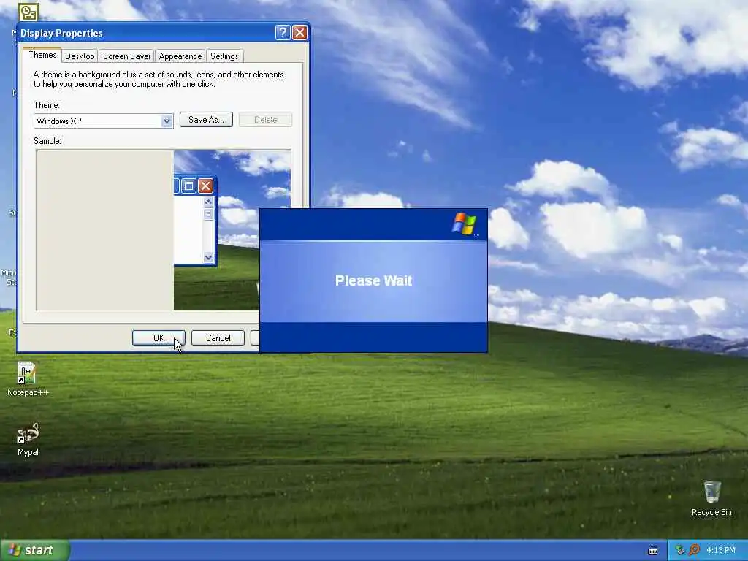The width and height of the screenshot is (748, 561).
Task: Click OK in Display Properties
Action: 159,337
